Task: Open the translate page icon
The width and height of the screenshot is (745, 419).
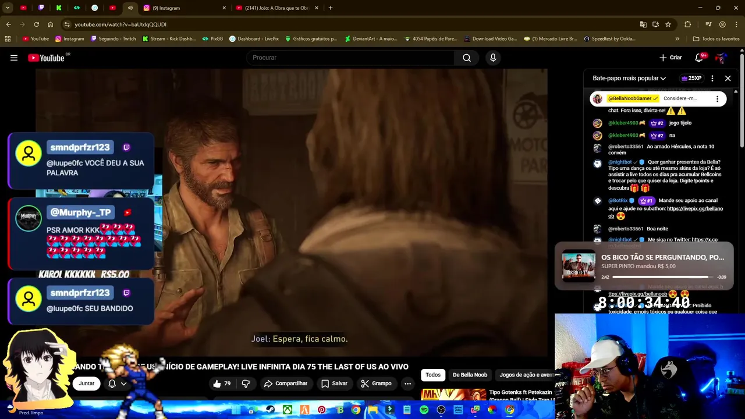Action: point(643,24)
